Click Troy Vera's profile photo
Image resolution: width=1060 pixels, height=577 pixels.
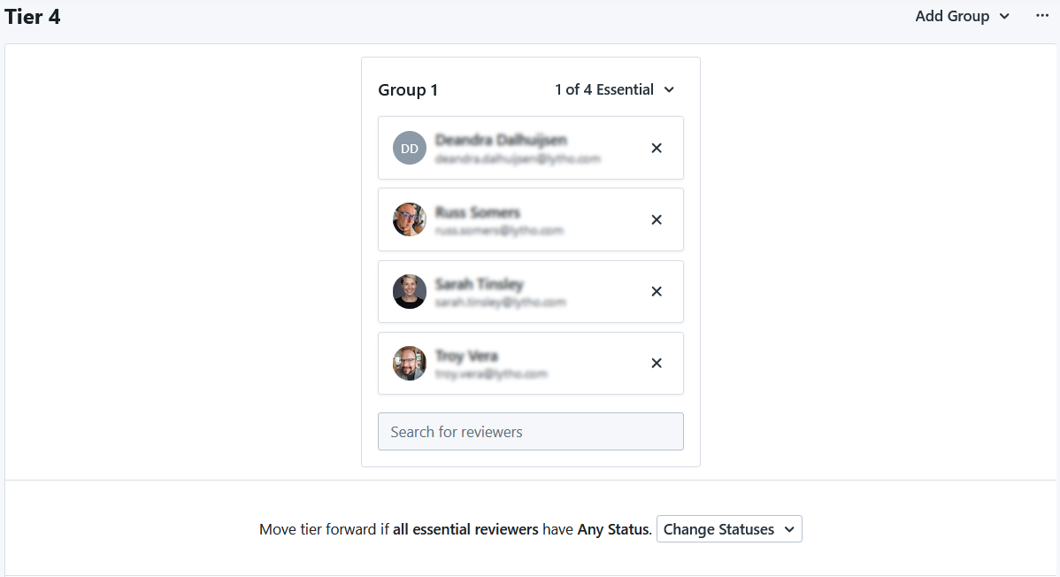tap(410, 363)
